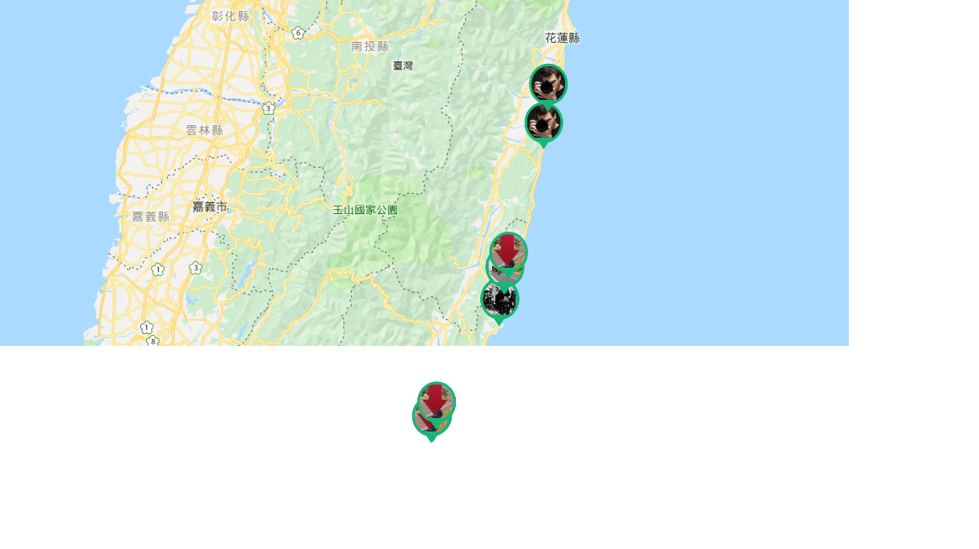This screenshot has width=979, height=549.
Task: Click the highway 6 shield near 南投縣
Action: (x=298, y=33)
